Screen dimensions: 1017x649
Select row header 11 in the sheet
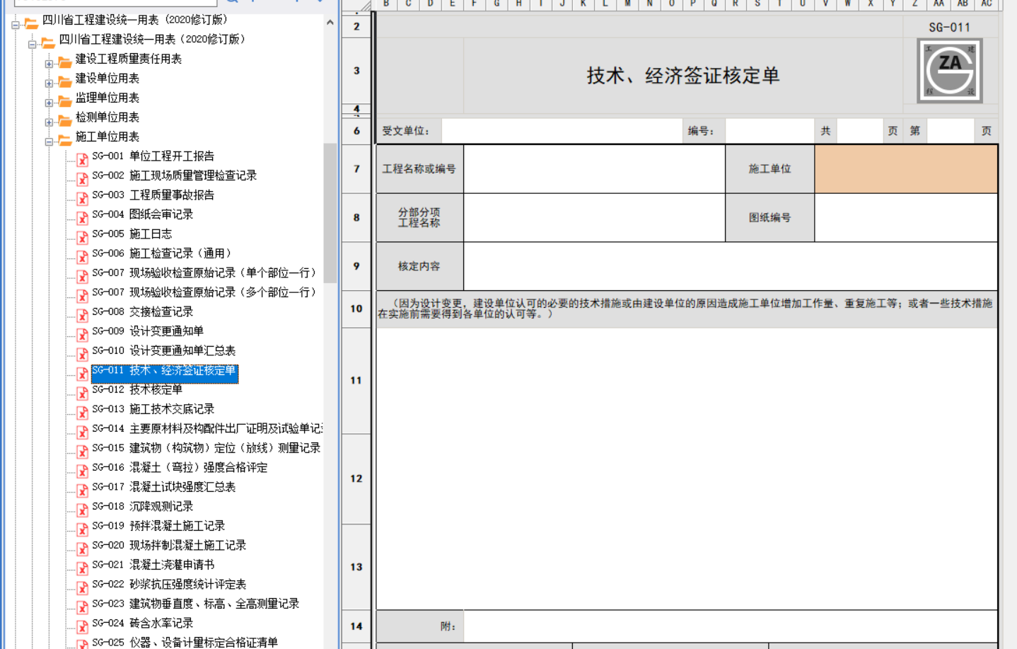pos(356,381)
